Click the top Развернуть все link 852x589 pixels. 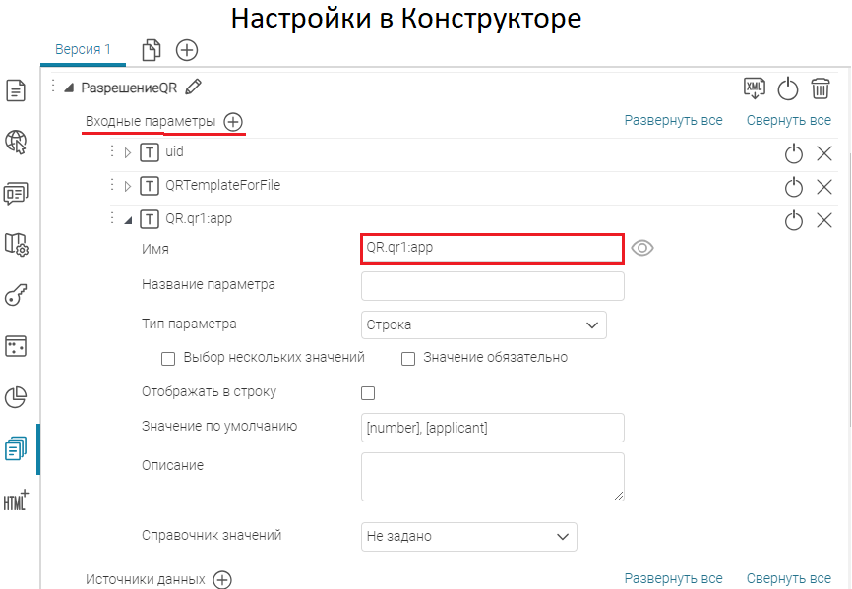673,121
